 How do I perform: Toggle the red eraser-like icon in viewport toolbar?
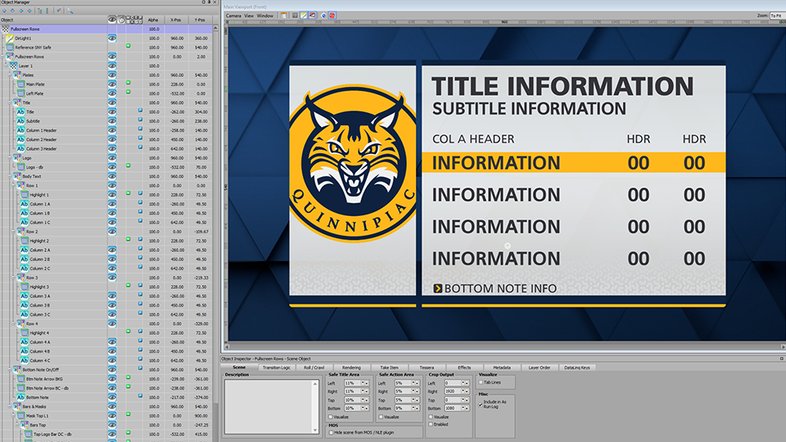313,16
